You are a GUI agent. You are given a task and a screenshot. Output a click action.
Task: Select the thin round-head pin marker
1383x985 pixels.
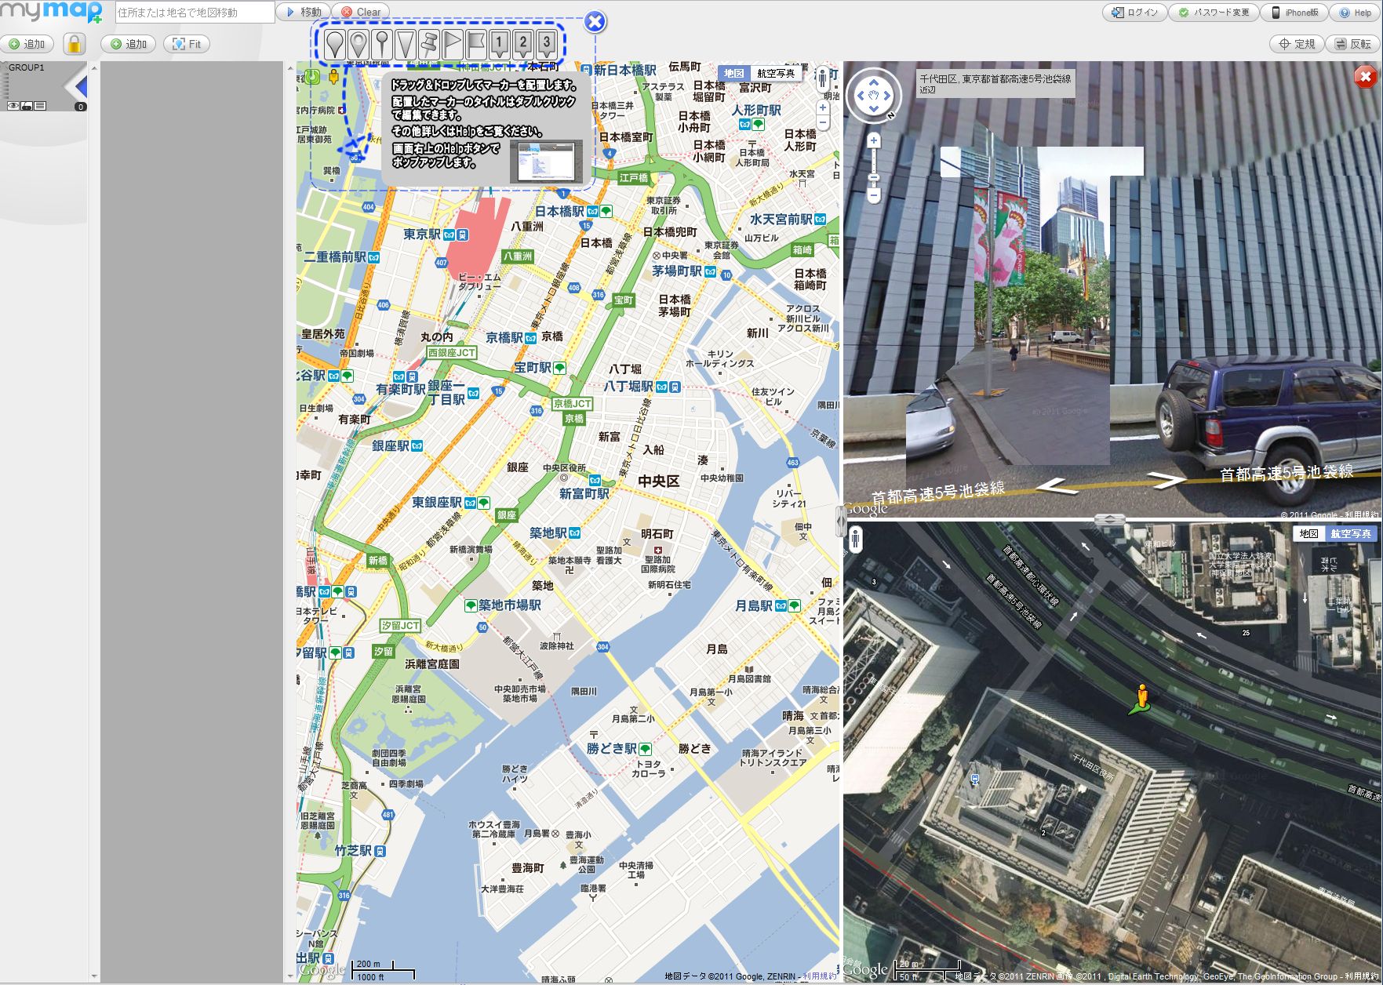pos(382,43)
